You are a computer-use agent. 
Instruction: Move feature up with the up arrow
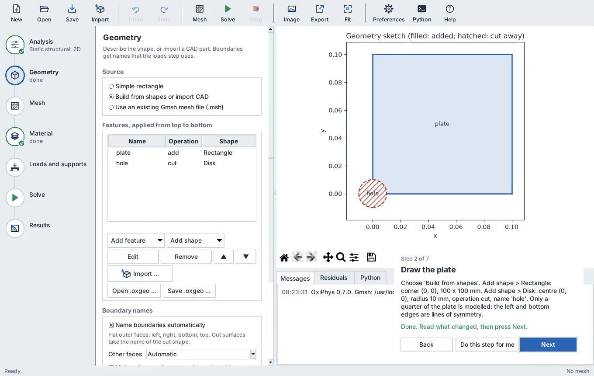(x=224, y=257)
